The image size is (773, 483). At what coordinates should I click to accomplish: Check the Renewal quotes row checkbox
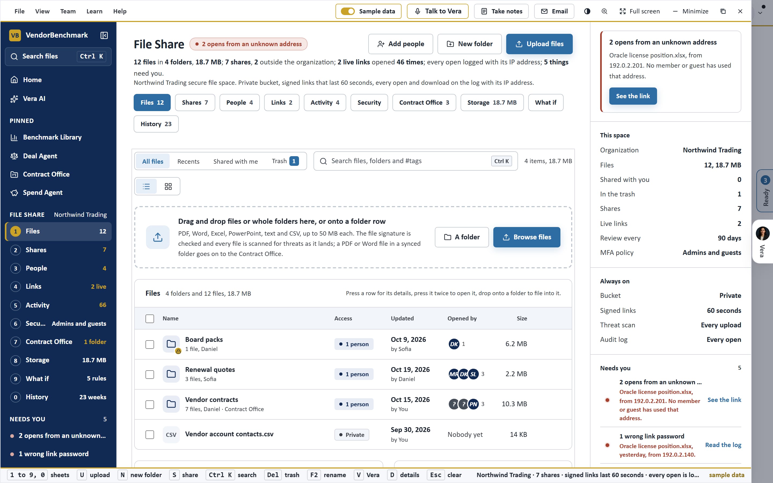click(x=150, y=374)
